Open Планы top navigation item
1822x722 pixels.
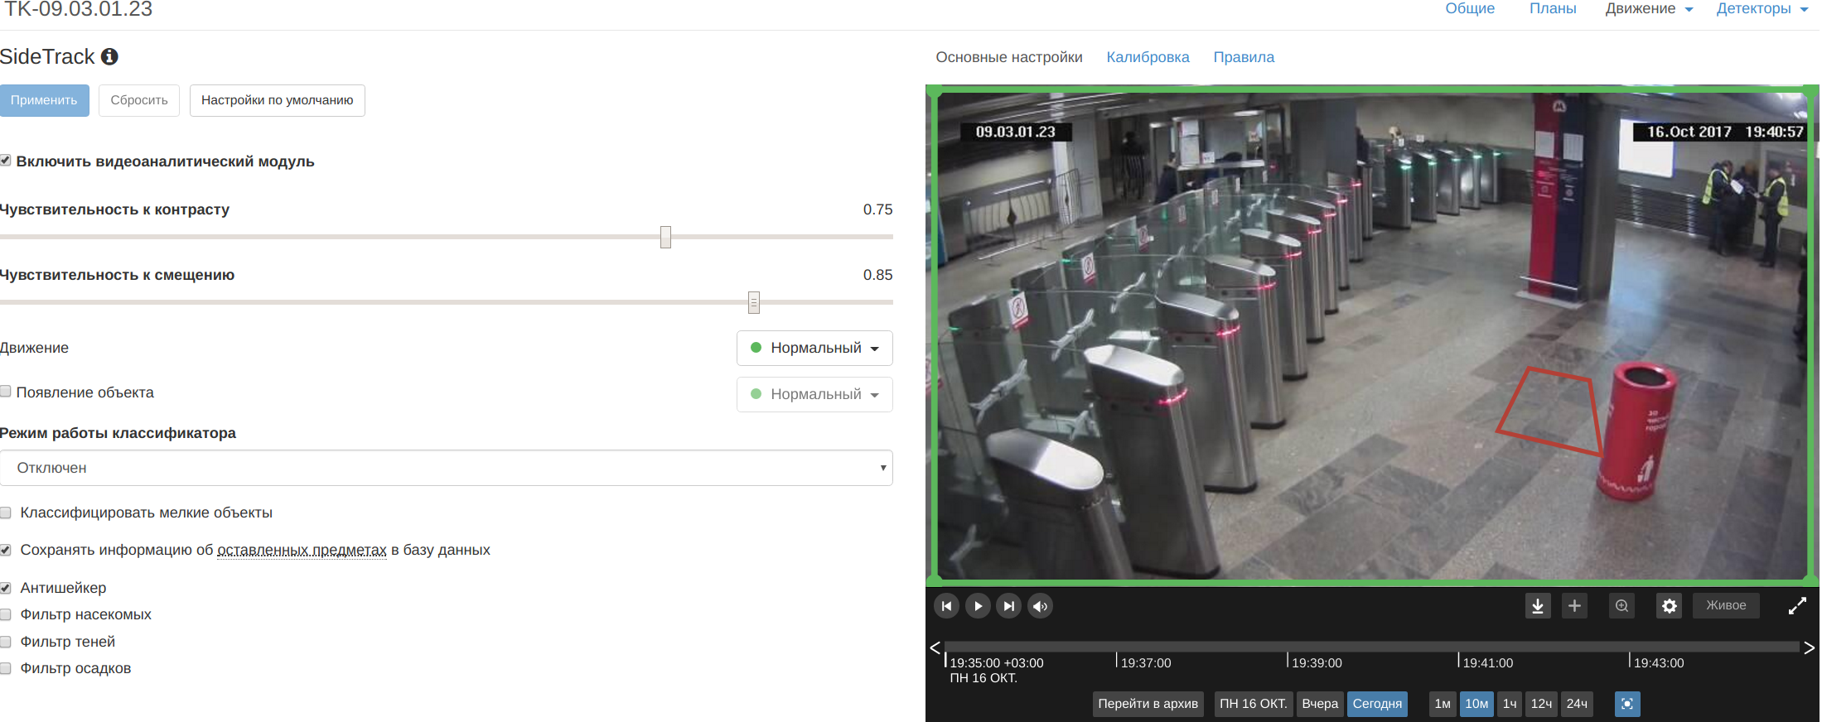click(1553, 9)
